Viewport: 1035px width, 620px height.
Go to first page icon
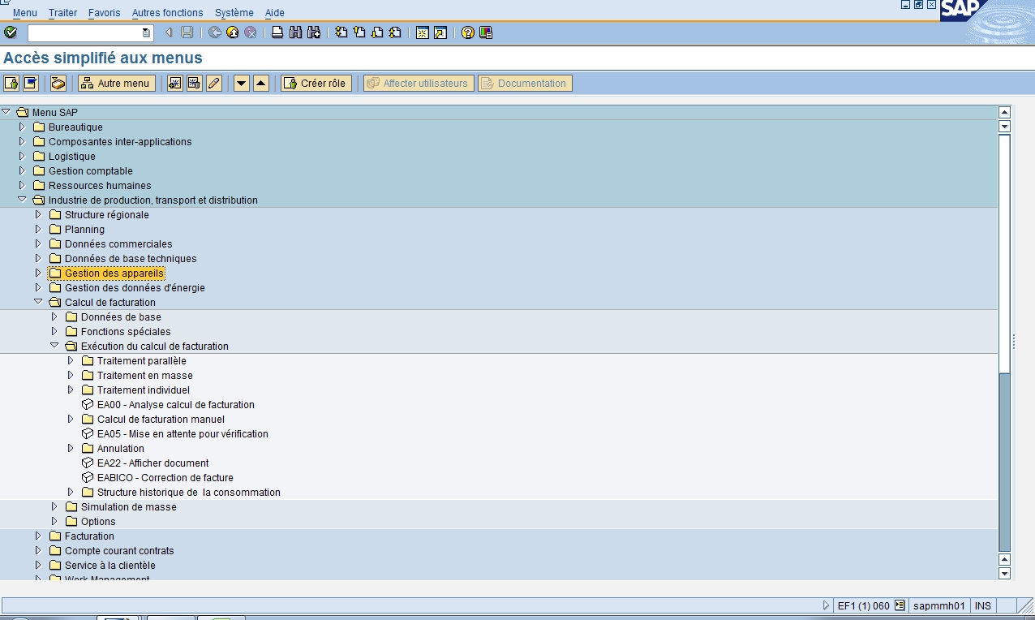point(341,32)
